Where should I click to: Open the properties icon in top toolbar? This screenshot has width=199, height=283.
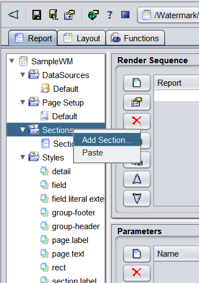pyautogui.click(x=70, y=15)
